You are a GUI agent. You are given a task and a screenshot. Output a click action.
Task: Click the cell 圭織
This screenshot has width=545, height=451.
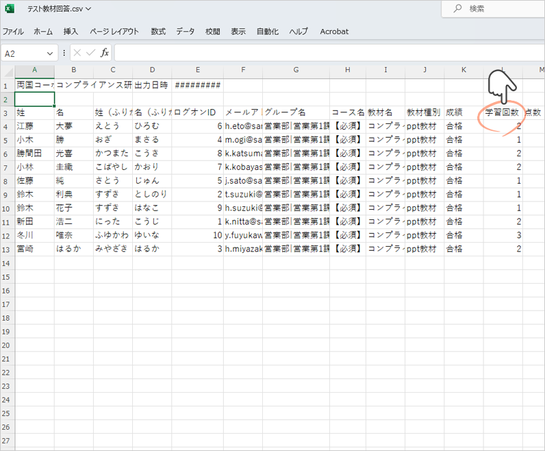click(74, 167)
